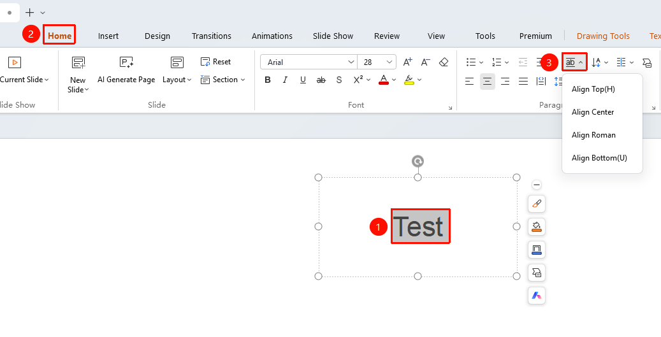Open the font size 28 dropdown

tap(389, 62)
